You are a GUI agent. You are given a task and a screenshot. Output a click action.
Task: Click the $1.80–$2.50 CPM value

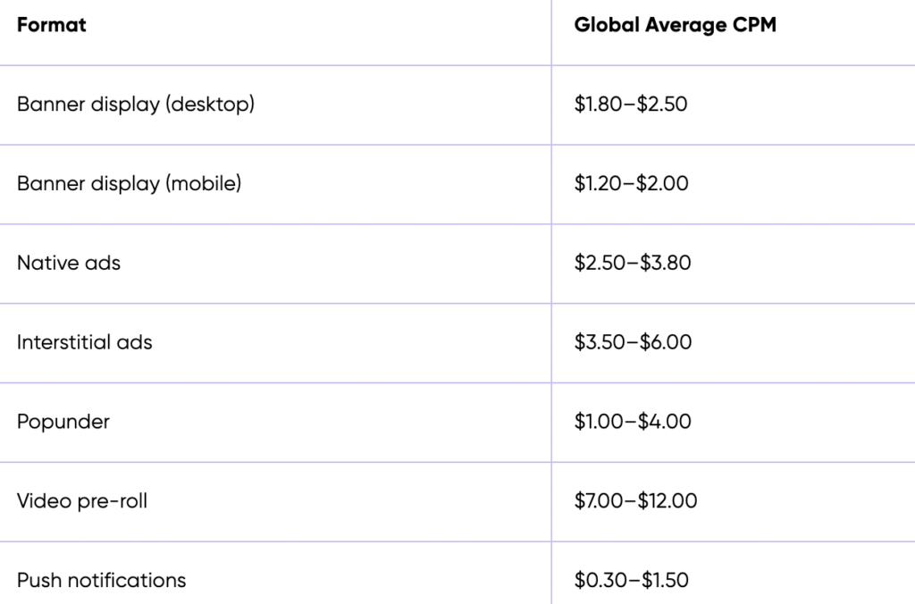coord(631,105)
